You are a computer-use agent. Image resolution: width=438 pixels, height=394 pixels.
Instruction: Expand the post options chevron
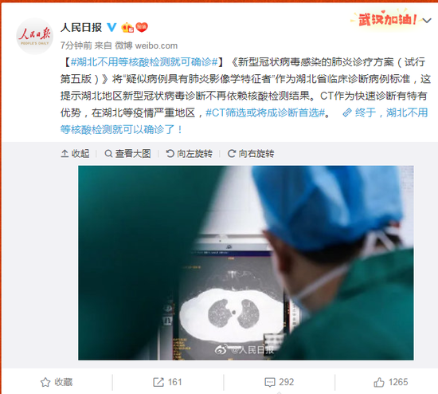(x=427, y=21)
